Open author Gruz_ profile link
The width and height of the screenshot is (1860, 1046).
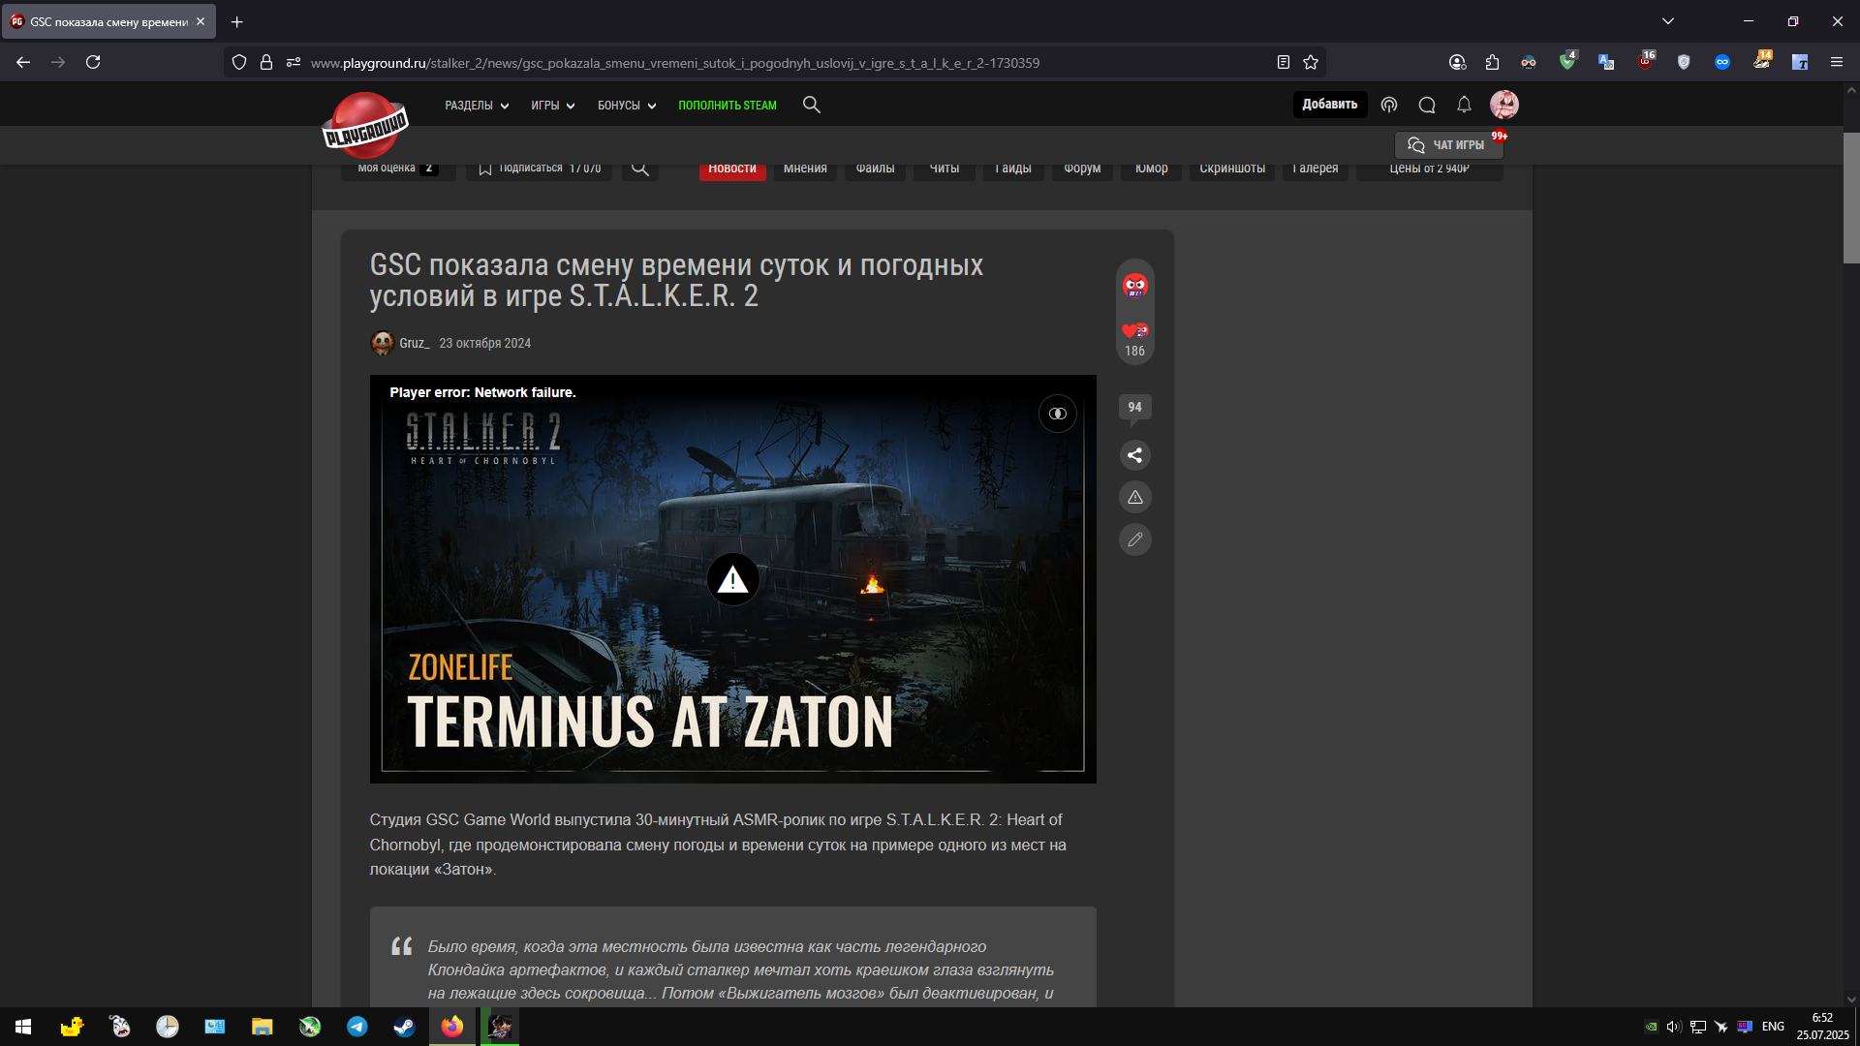(x=414, y=343)
